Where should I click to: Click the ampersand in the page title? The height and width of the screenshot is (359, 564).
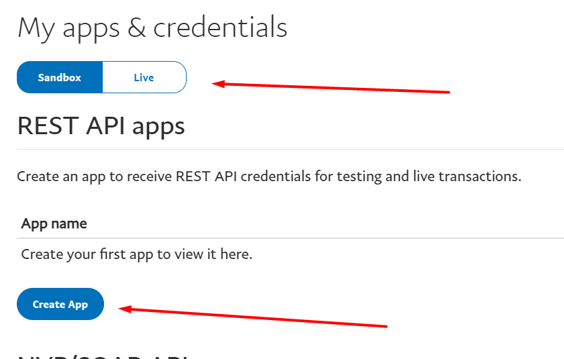click(x=137, y=29)
